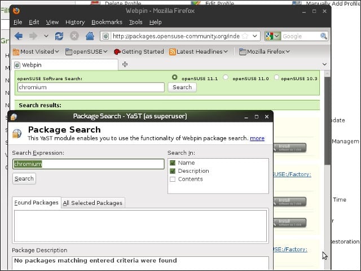The height and width of the screenshot is (271, 361).
Task: Click the magnifier icon in Google search box
Action: (x=323, y=36)
